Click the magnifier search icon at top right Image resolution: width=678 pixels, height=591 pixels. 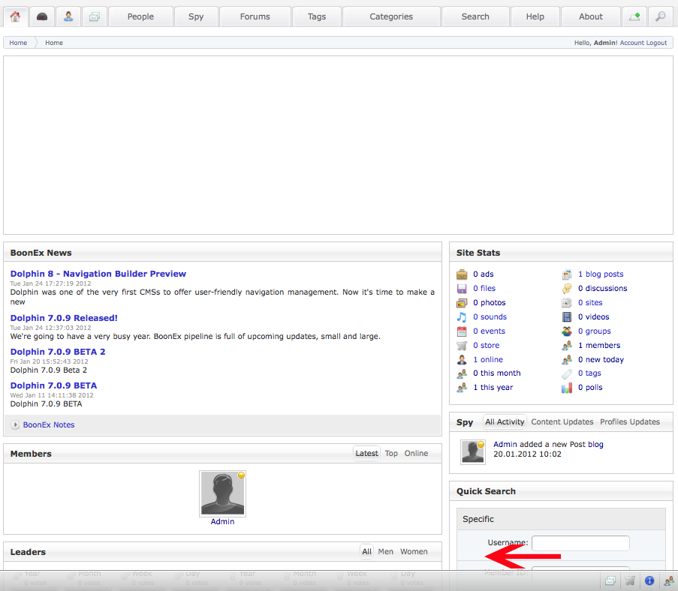[660, 16]
